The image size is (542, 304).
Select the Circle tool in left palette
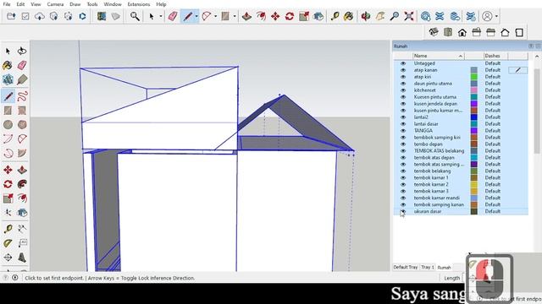tap(8, 124)
